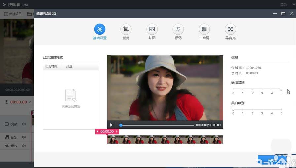296x168 pixels.
Task: Play the video preview
Action: (111, 125)
